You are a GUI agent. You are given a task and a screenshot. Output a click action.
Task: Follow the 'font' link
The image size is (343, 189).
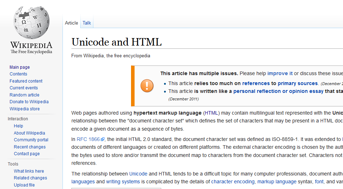(319, 182)
